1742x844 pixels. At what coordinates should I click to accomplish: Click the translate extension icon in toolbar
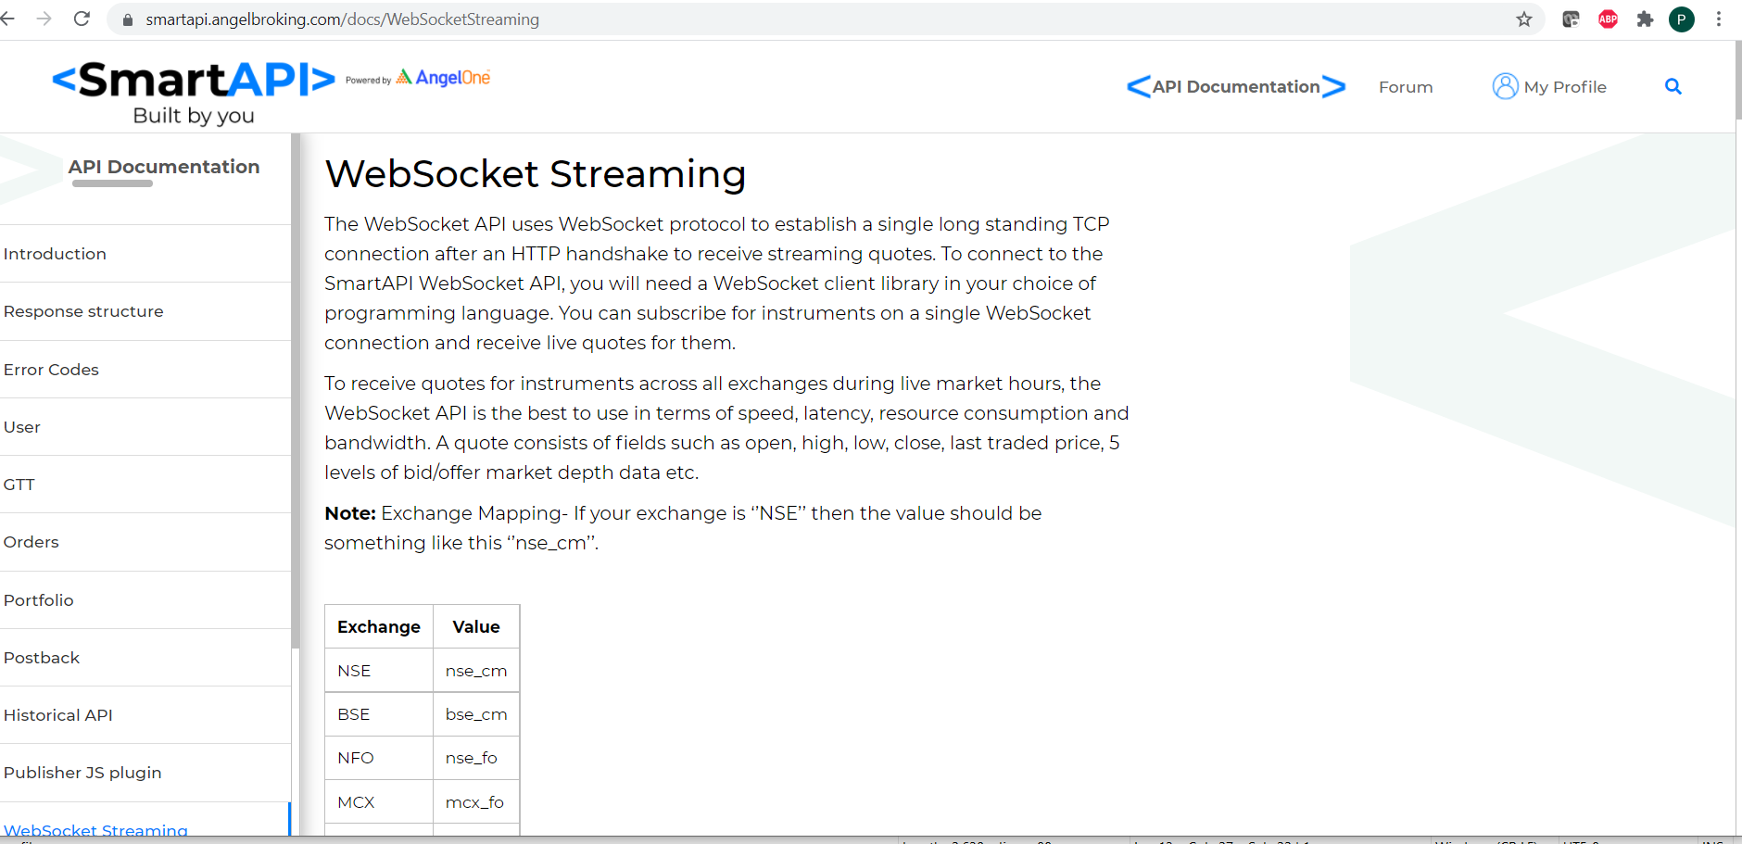click(1571, 19)
